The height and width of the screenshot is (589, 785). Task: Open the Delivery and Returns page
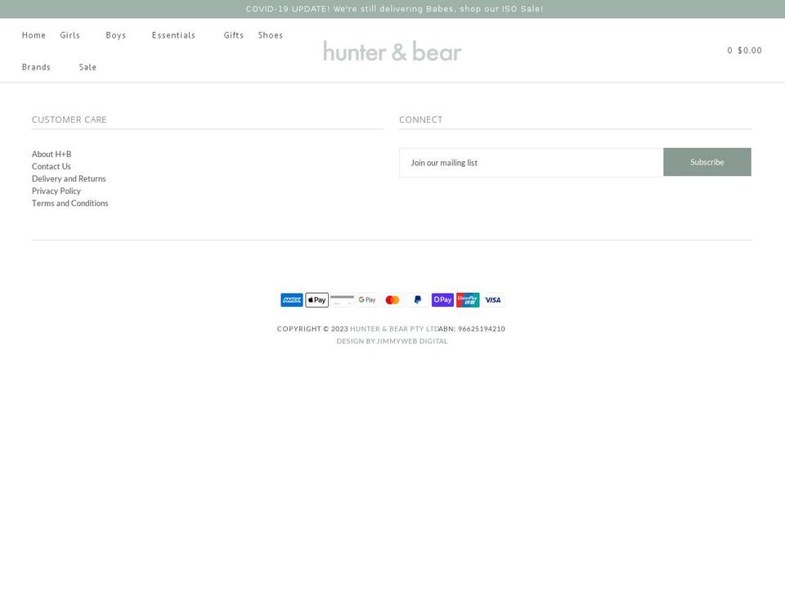(x=69, y=178)
